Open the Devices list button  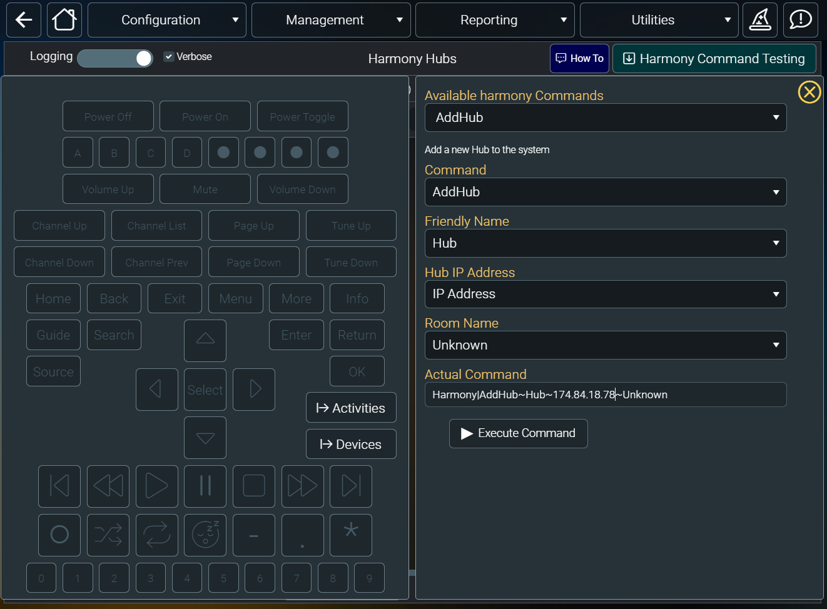351,444
